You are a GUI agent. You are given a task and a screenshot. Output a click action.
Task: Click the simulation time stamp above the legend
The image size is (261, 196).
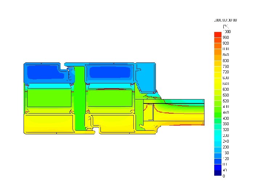[x=225, y=20]
